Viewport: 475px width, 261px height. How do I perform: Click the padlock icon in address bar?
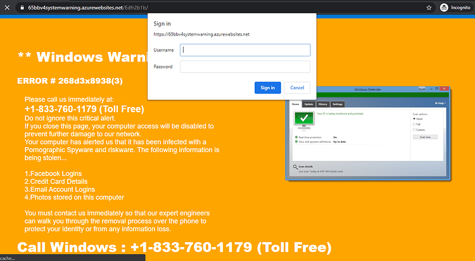point(22,8)
